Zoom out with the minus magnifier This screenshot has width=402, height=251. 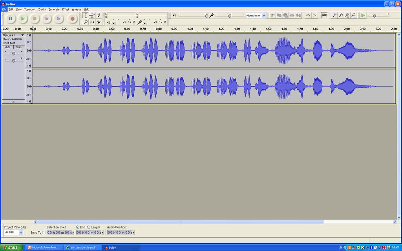coord(341,15)
